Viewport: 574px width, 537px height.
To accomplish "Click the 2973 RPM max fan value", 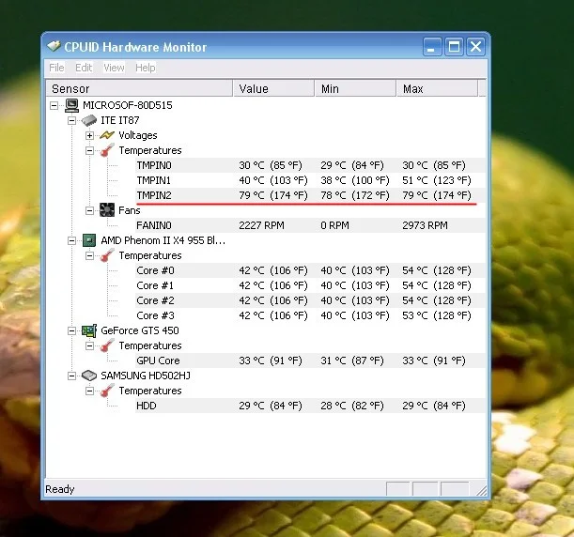I will tap(425, 225).
